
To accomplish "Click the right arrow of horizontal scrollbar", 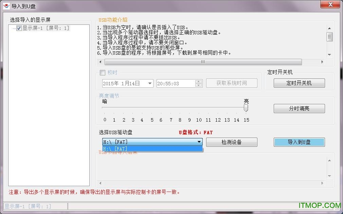I will tap(322, 62).
